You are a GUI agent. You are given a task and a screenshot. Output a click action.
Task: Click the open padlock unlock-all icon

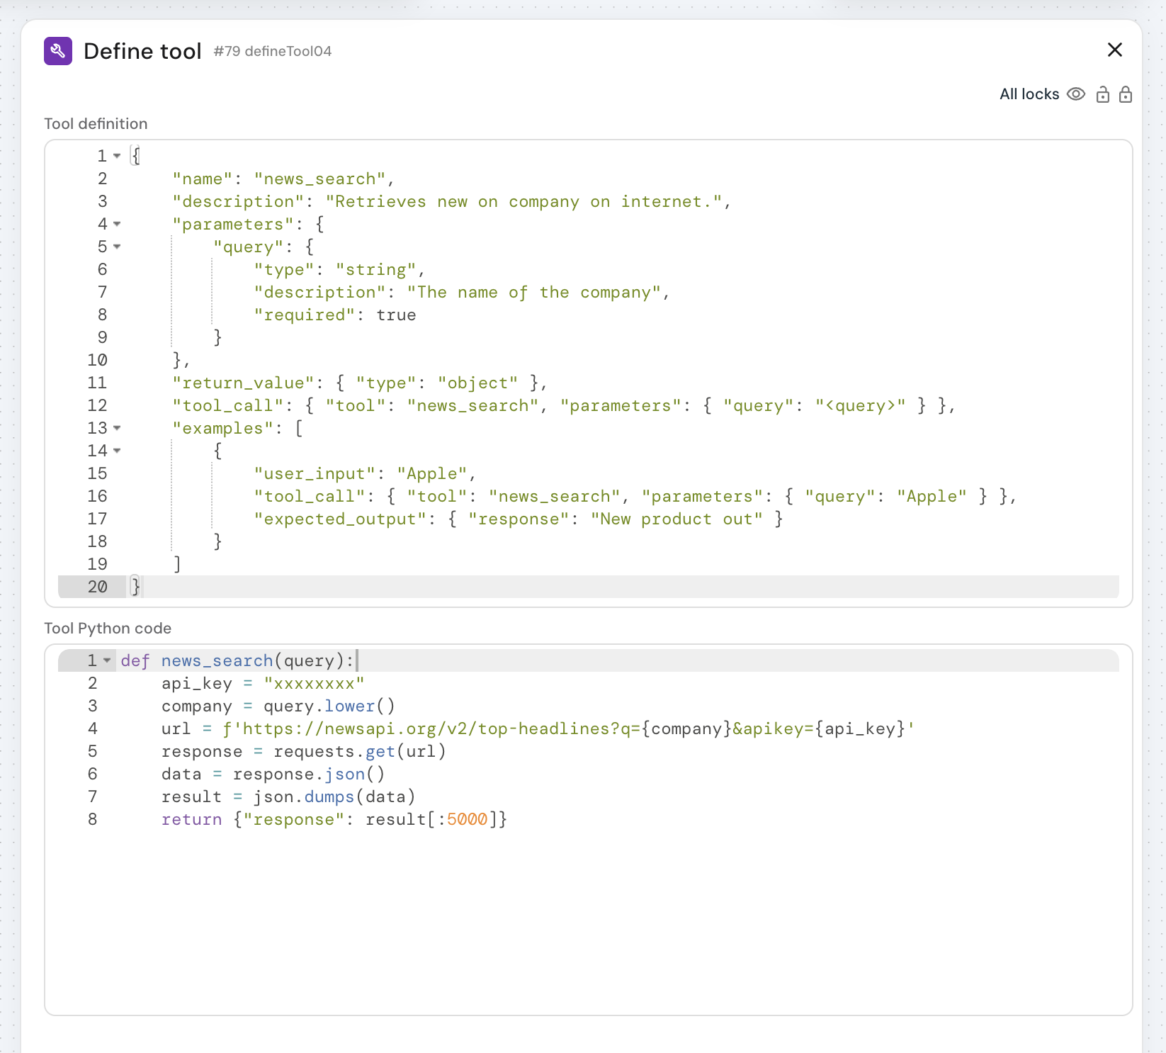[x=1102, y=94]
